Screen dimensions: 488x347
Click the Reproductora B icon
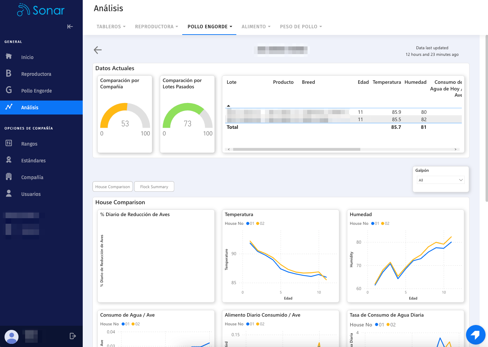(9, 73)
